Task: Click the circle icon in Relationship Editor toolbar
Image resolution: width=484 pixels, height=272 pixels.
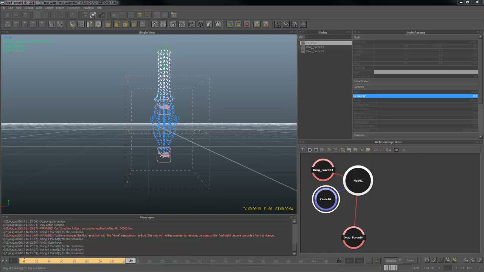Action: (x=310, y=150)
